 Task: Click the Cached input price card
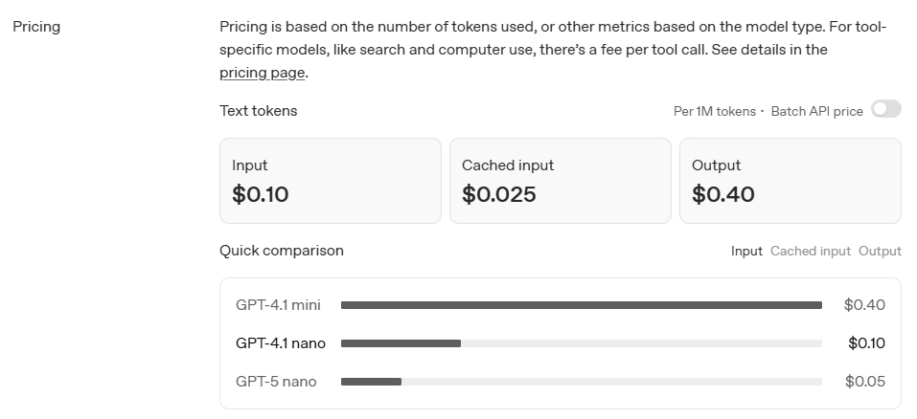[560, 181]
